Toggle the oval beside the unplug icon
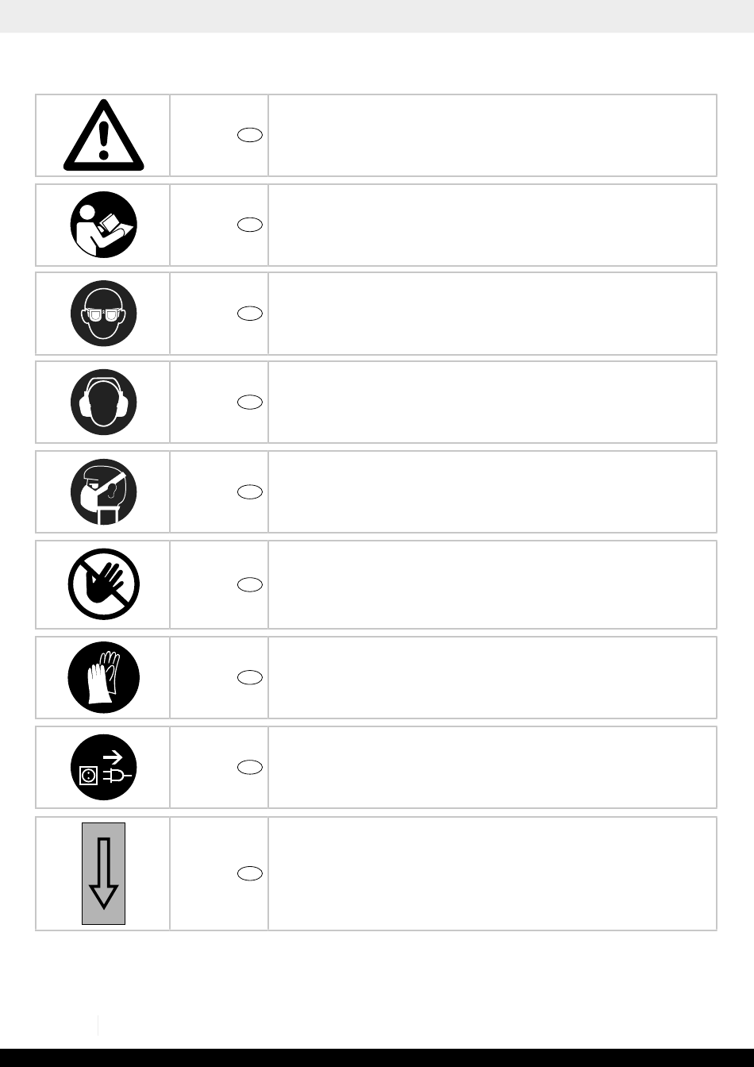The width and height of the screenshot is (754, 1067). 249,768
